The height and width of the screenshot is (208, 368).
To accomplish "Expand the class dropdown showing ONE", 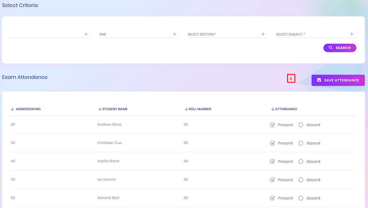I will click(x=139, y=34).
